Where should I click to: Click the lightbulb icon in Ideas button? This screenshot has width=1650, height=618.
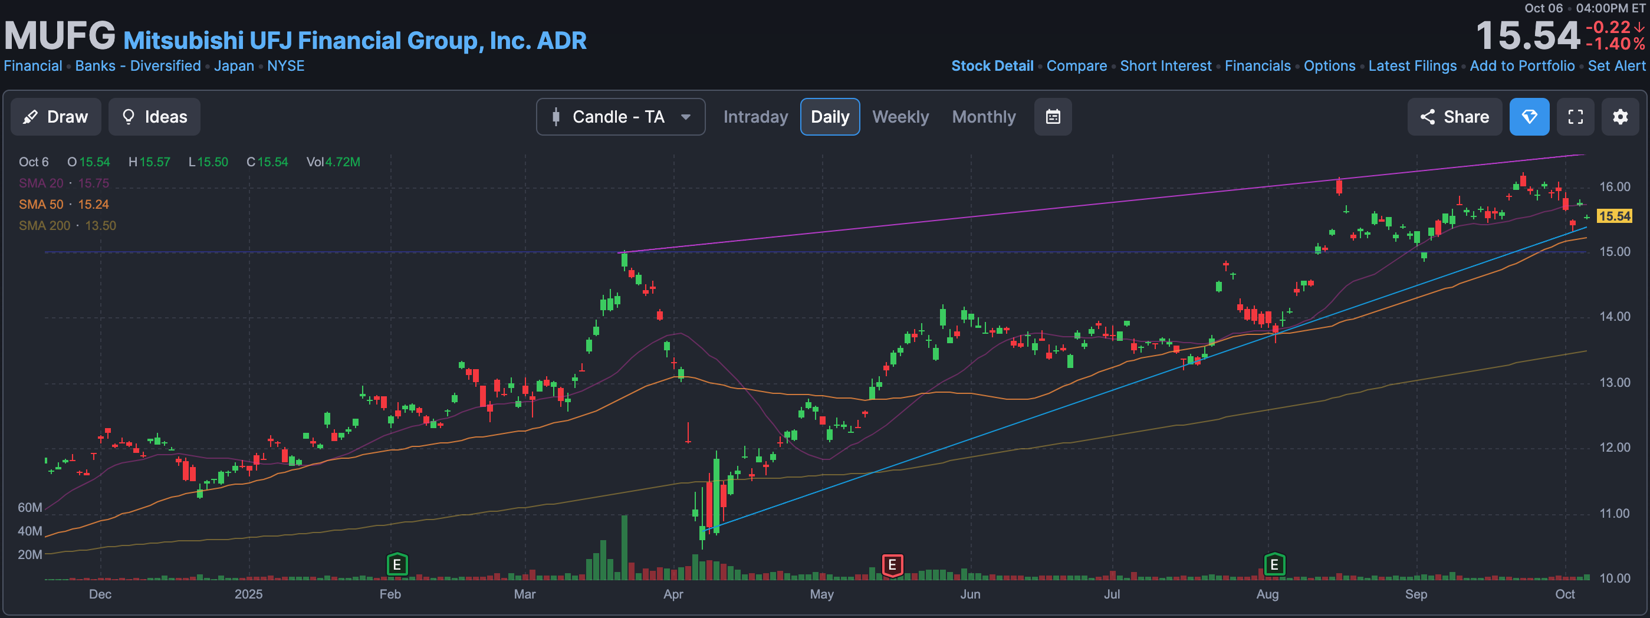(x=129, y=117)
